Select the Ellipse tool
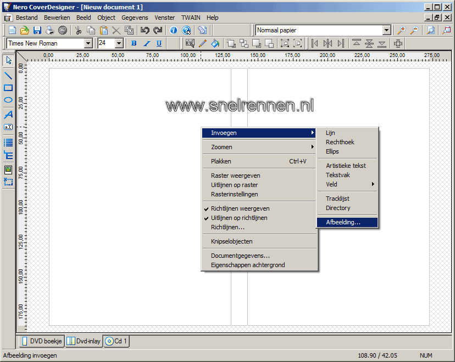The image size is (455, 362). coord(8,100)
